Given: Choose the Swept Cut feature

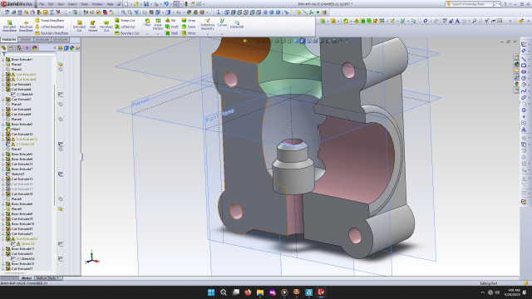Looking at the screenshot, I should point(125,20).
